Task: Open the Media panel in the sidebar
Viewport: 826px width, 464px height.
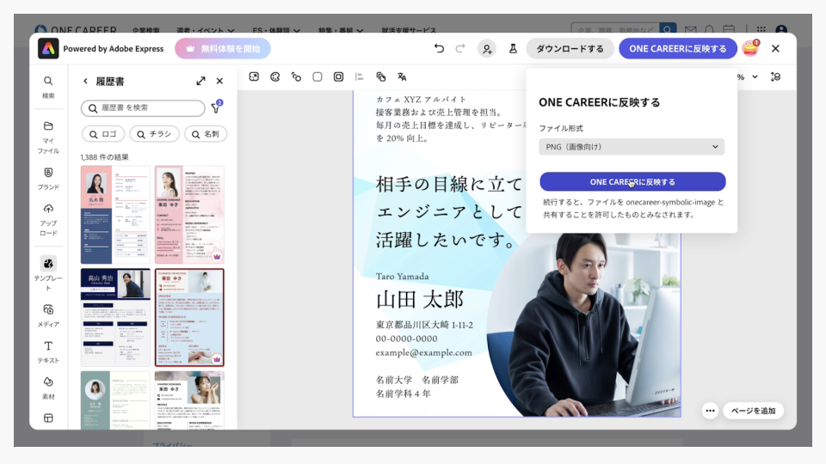Action: click(x=48, y=314)
